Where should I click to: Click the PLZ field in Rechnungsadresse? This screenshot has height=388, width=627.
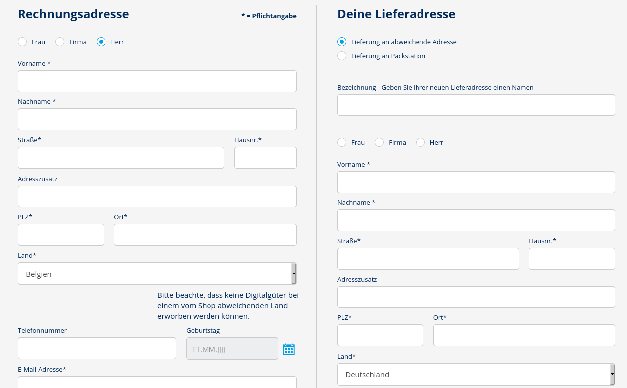pos(61,235)
